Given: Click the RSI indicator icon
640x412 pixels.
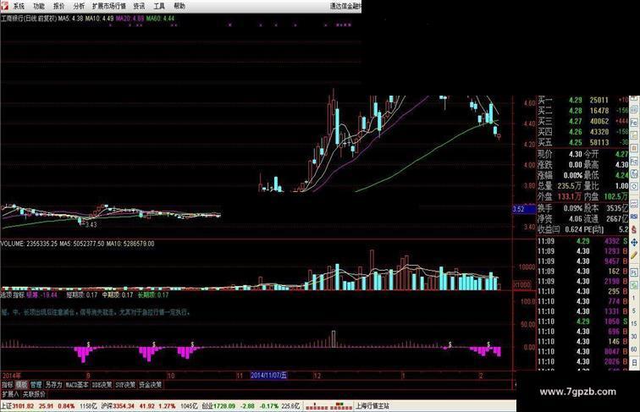Looking at the screenshot, I should tap(634, 217).
